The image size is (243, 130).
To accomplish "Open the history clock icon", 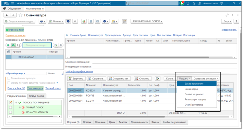I will (x=188, y=3).
